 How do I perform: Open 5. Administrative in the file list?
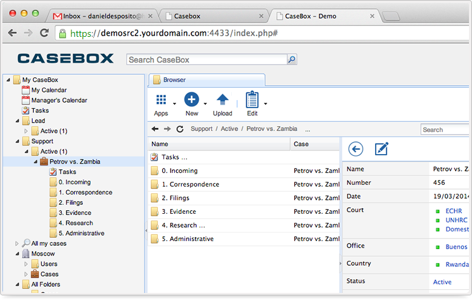click(x=243, y=239)
